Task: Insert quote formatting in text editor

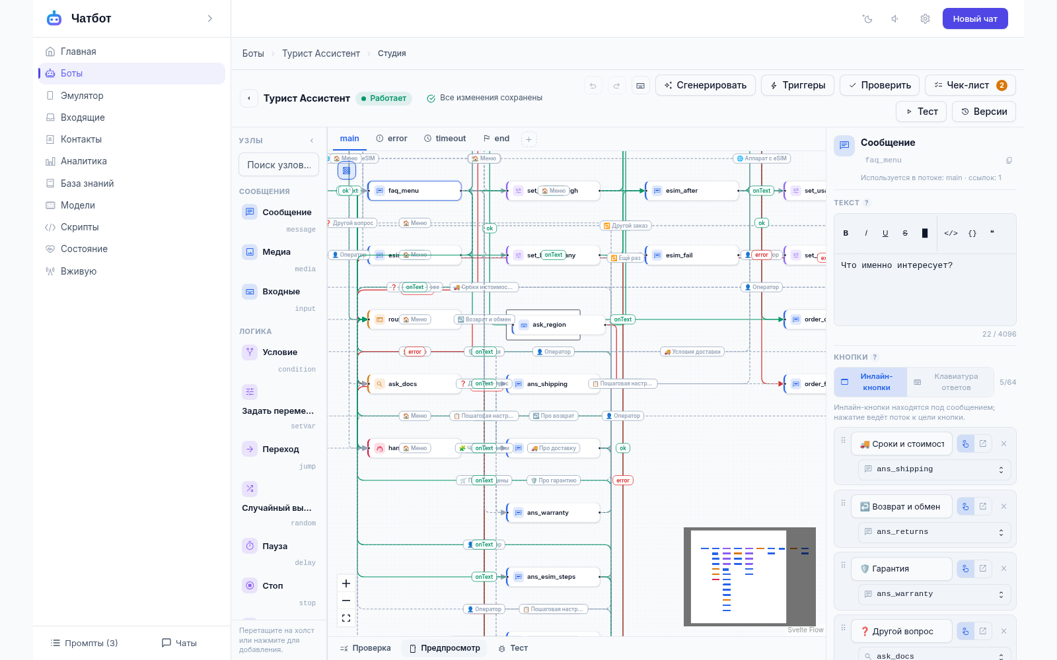Action: [x=992, y=233]
